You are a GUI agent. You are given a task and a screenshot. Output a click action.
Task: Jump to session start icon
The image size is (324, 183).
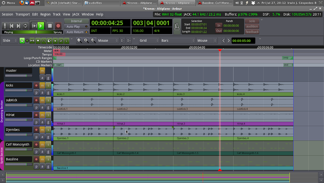pos(12,26)
